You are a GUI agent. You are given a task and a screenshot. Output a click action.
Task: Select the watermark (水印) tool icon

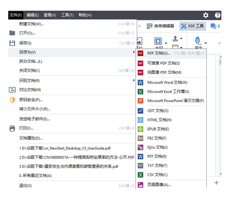[158, 41]
